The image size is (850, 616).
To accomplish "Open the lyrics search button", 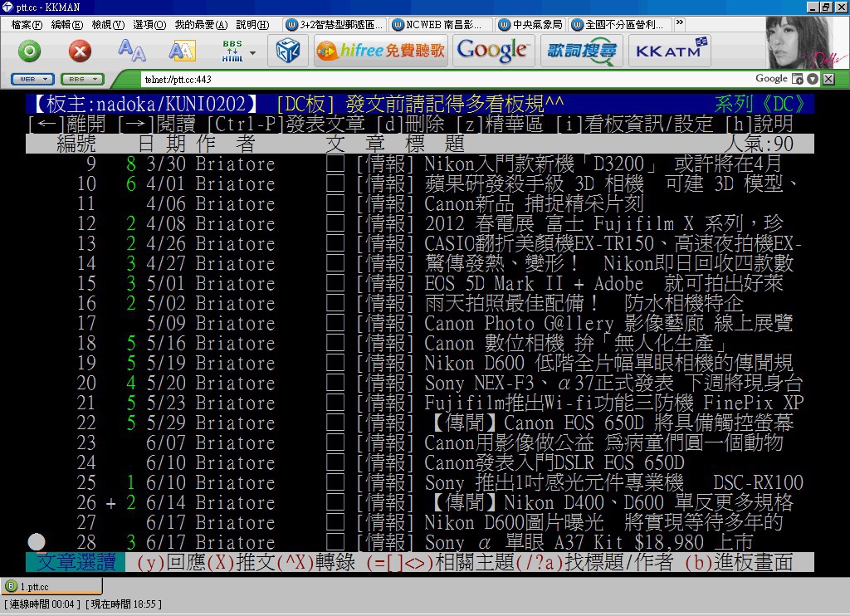I will [582, 51].
